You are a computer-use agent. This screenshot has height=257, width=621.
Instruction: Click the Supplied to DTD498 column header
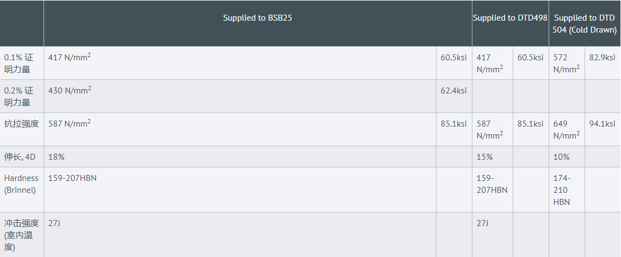[510, 18]
